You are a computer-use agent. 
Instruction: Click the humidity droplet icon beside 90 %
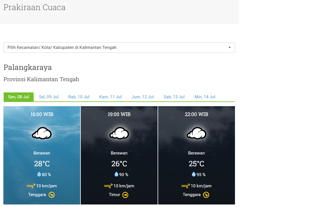(x=116, y=174)
